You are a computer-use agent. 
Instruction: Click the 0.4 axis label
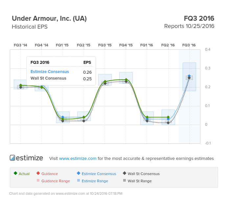click(x=208, y=49)
